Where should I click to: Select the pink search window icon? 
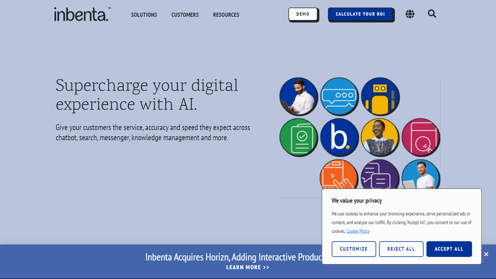(420, 137)
